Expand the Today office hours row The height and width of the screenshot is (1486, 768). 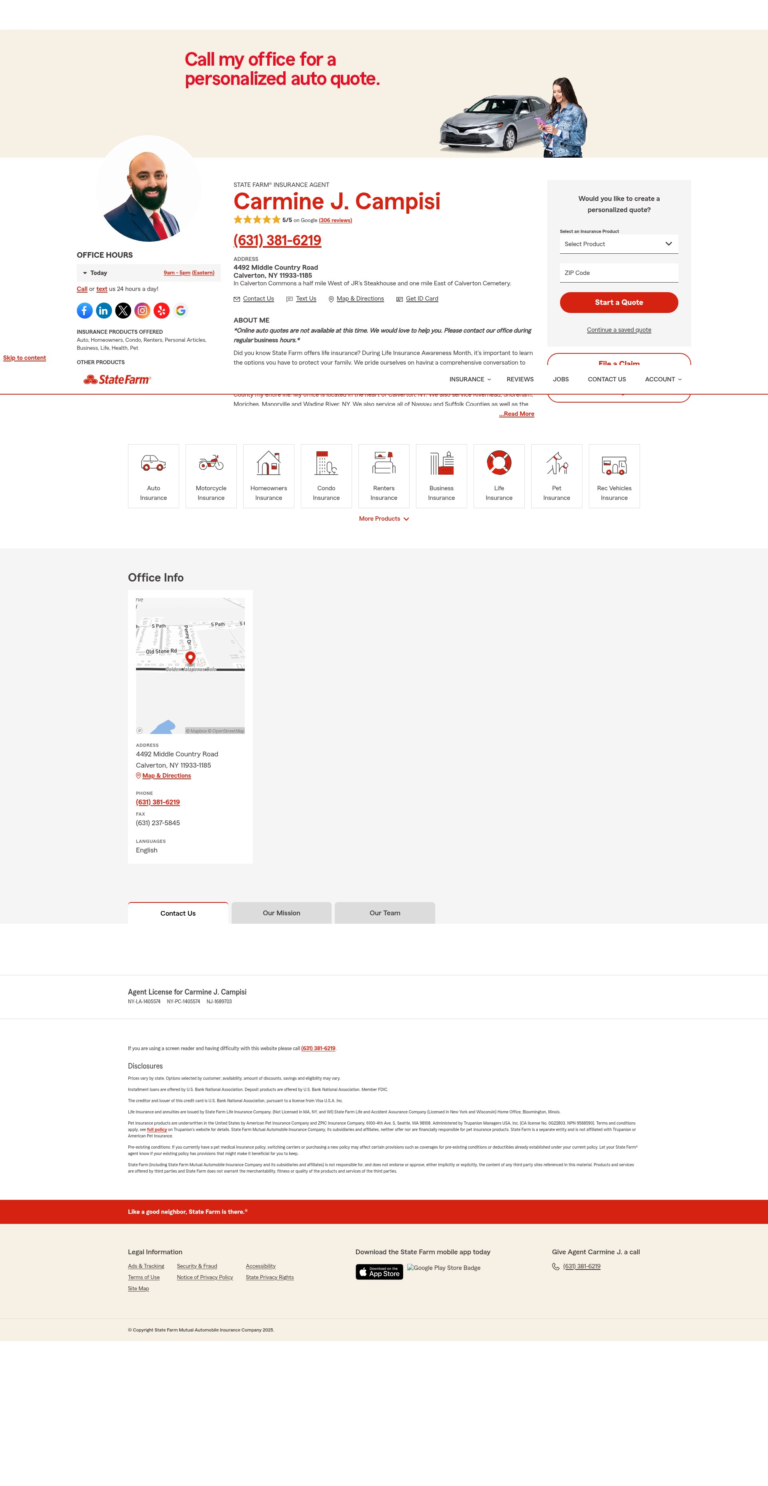pyautogui.click(x=149, y=273)
